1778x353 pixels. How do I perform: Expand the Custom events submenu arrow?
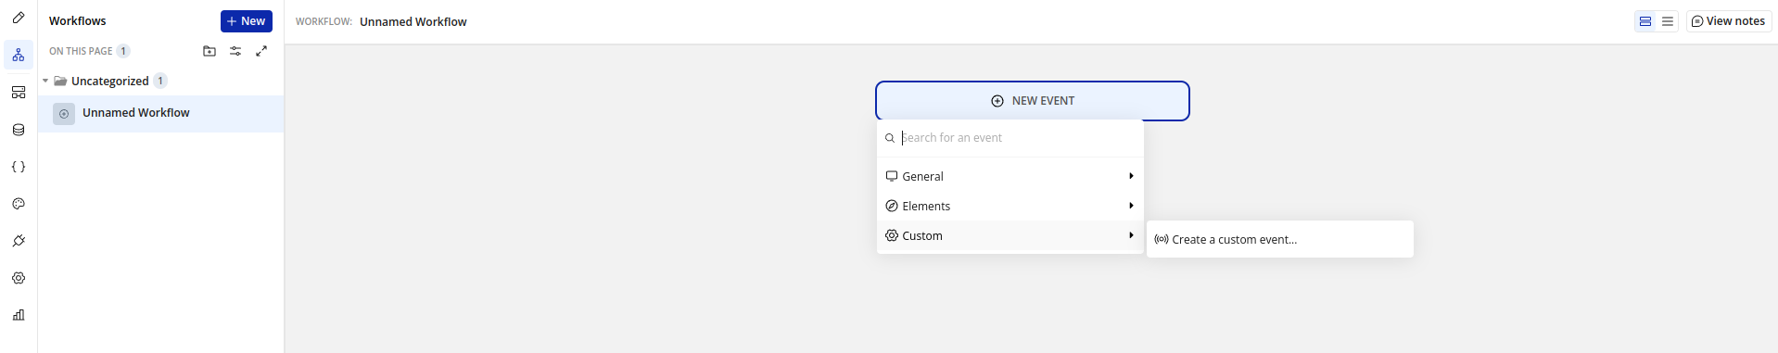point(1131,235)
